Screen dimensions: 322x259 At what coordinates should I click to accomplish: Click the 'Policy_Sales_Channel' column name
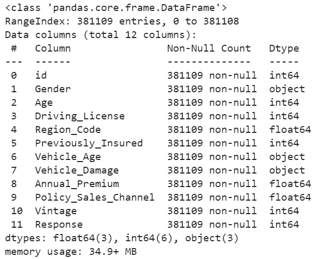95,198
